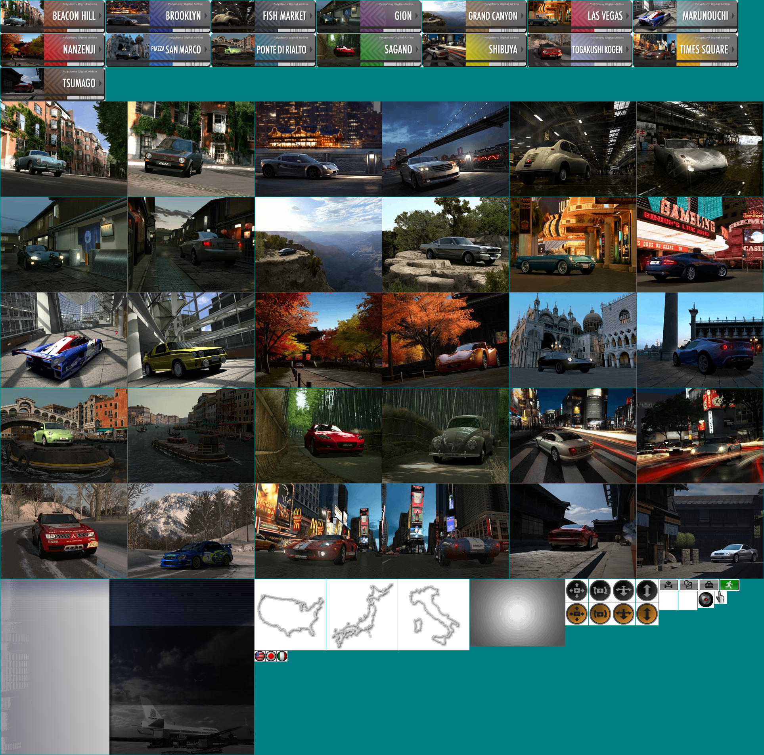The image size is (764, 755).
Task: Click the arrow on the Beacon Hill banner
Action: pyautogui.click(x=100, y=16)
